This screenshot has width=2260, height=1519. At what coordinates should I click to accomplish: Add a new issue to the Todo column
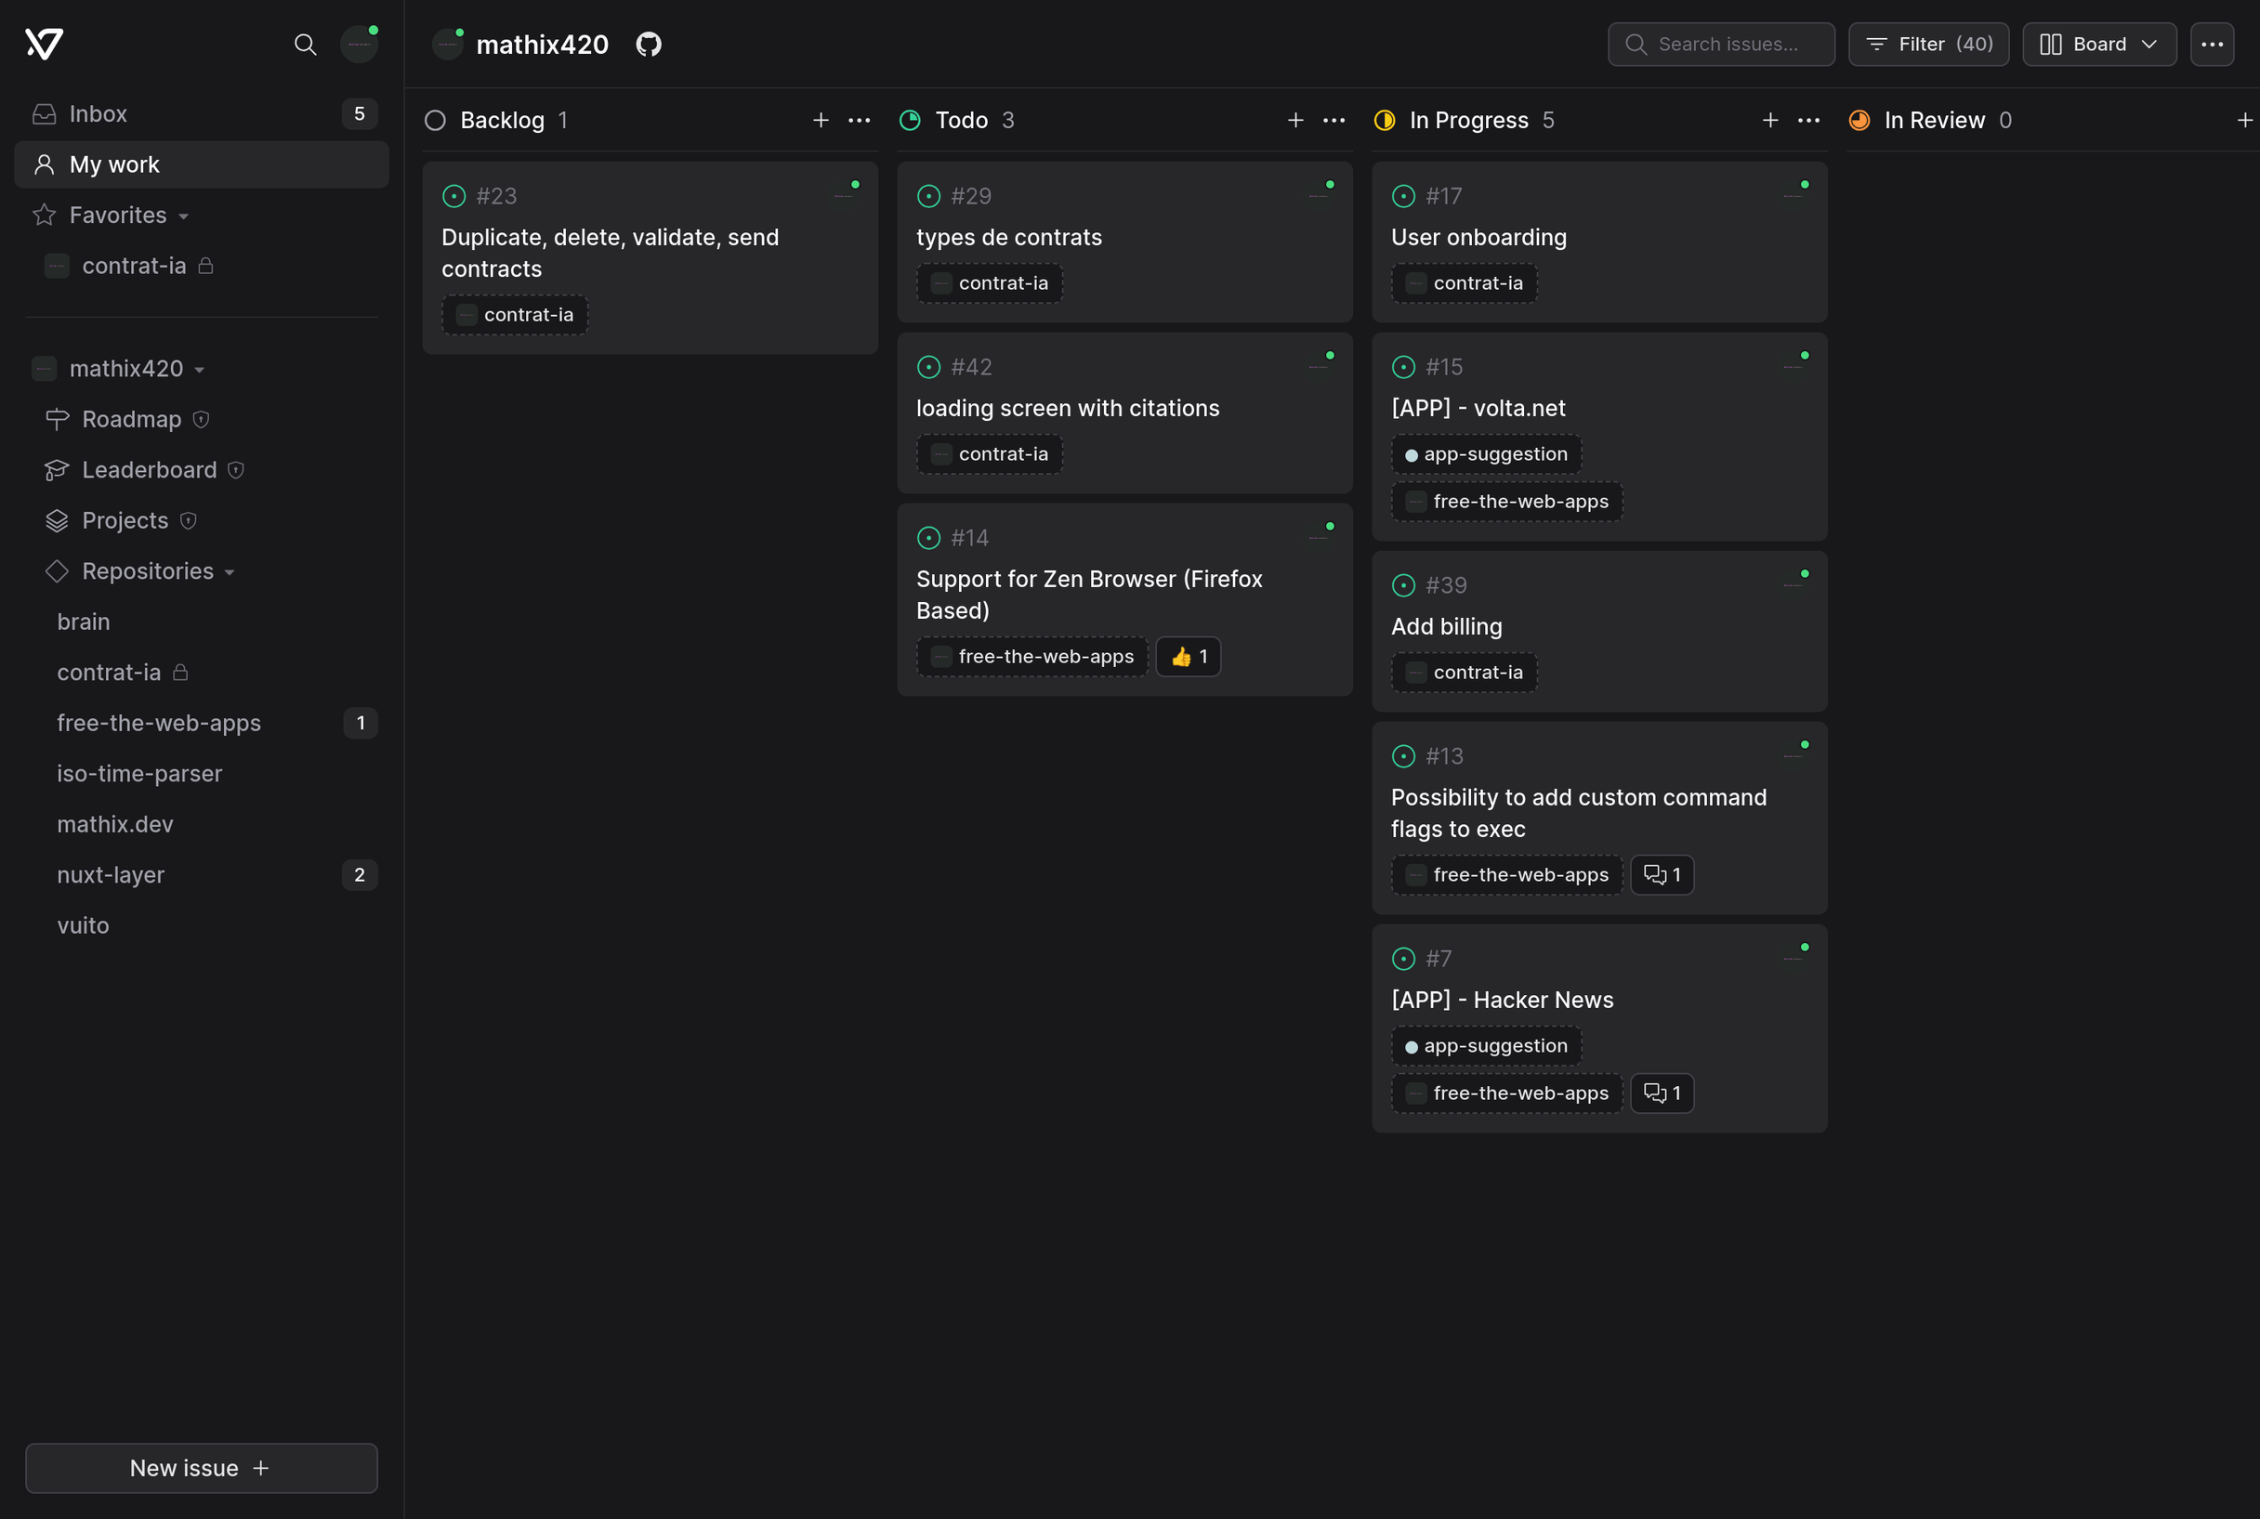[1295, 120]
